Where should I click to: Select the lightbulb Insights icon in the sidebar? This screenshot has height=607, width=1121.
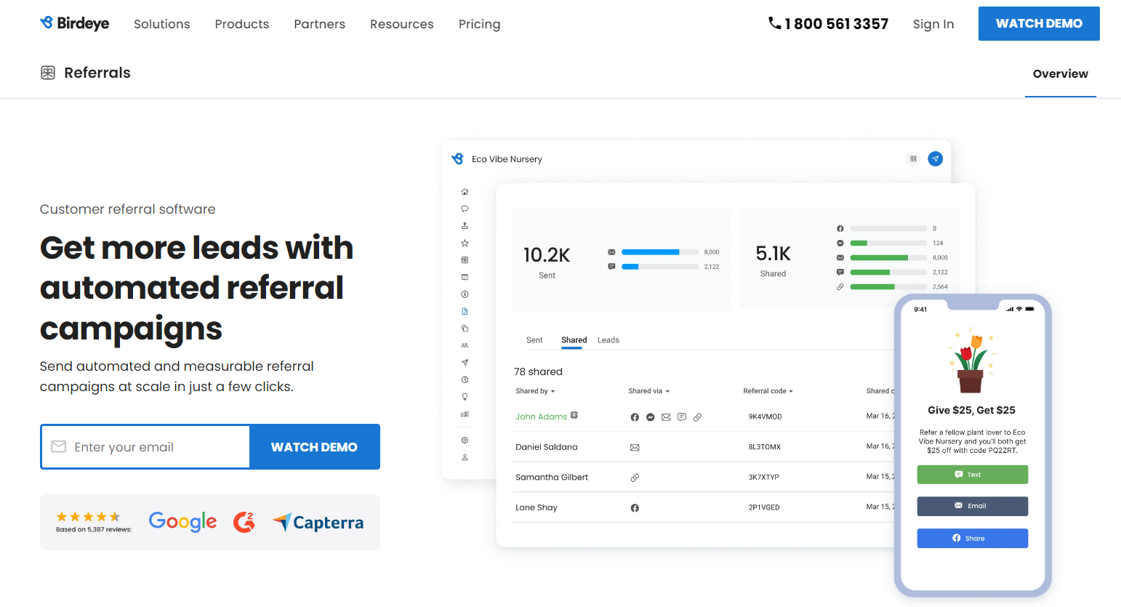[x=465, y=396]
